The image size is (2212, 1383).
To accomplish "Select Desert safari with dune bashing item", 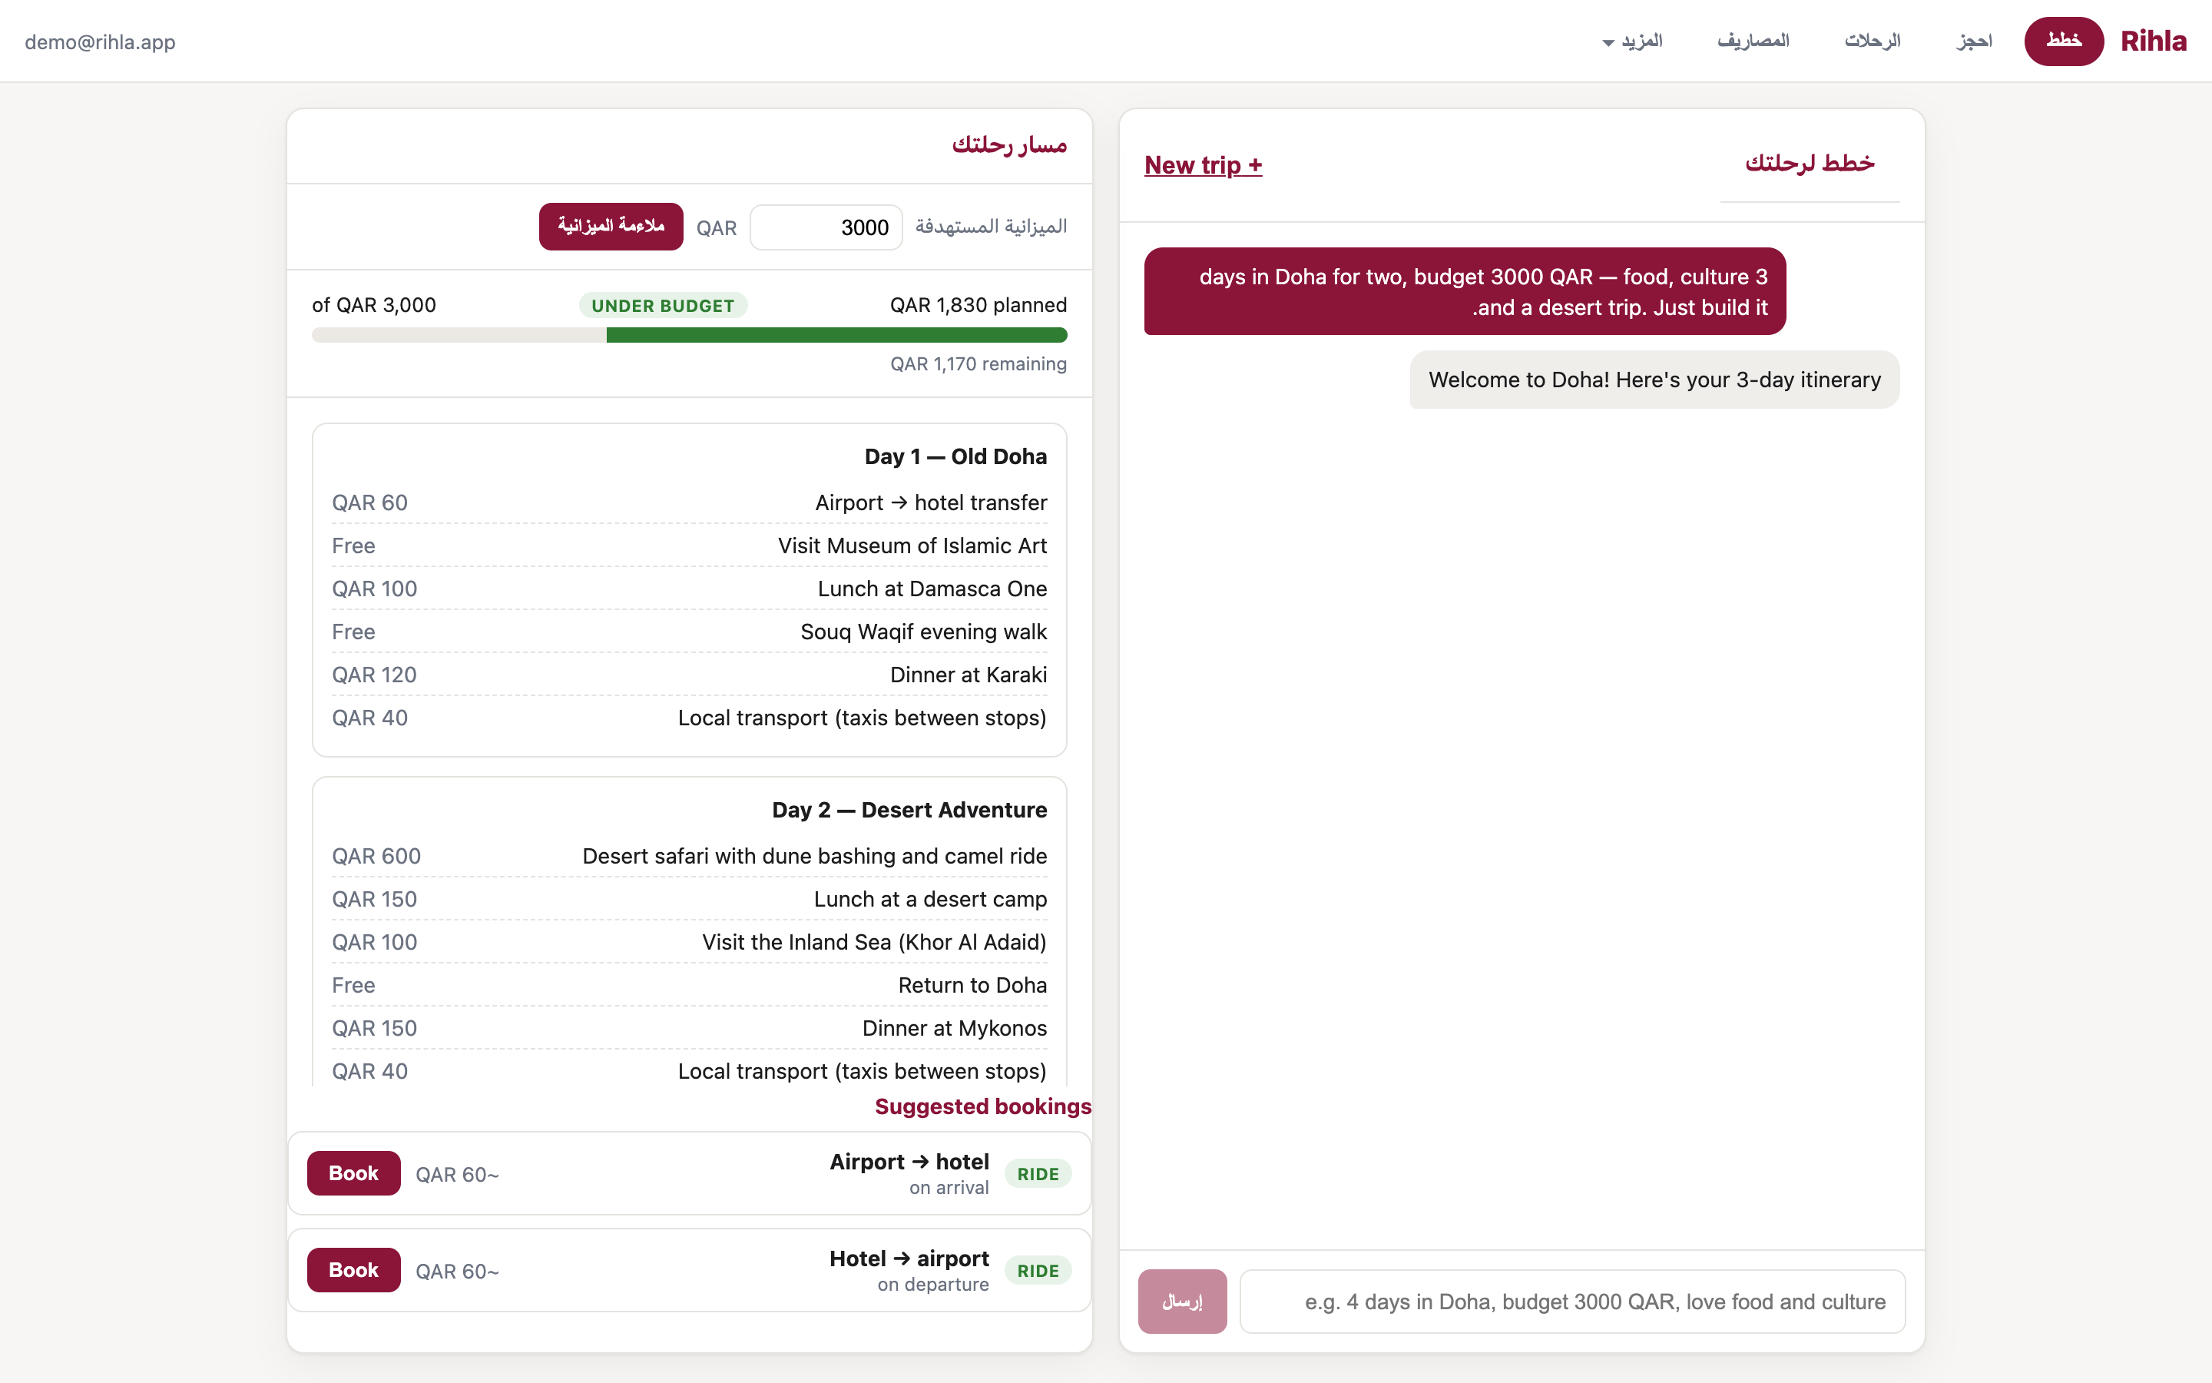I will click(689, 855).
